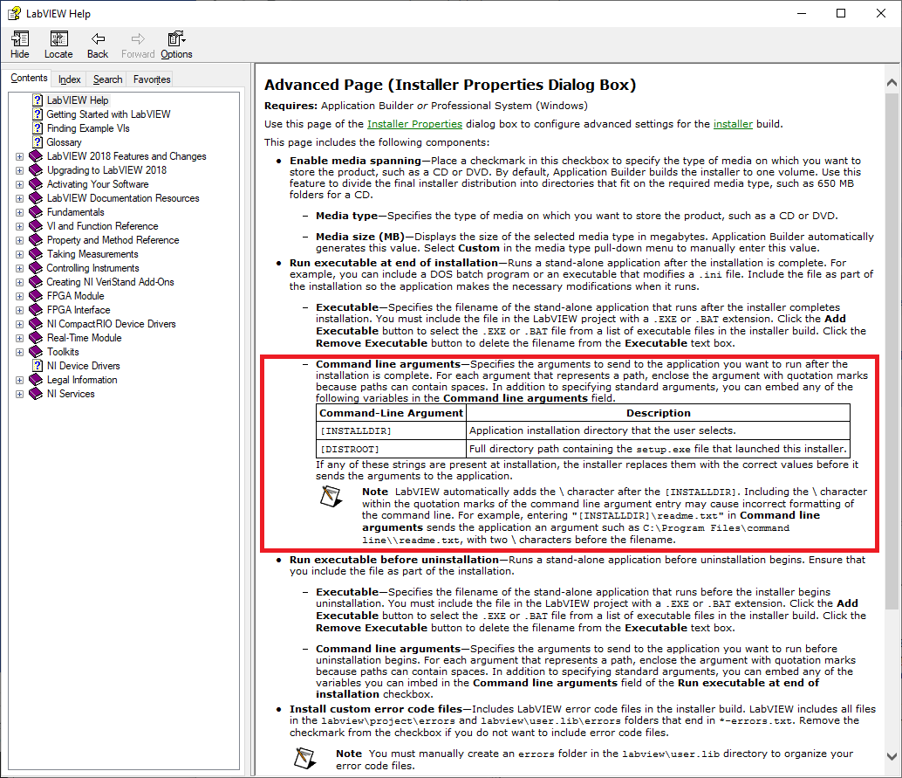Click LabVIEW Documentation Resources book icon
Screen dimensions: 902x778
point(36,198)
